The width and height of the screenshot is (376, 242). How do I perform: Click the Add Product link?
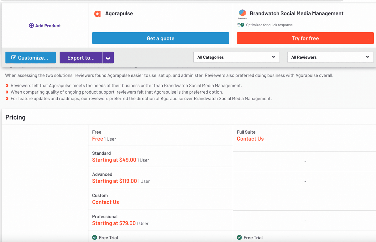click(x=45, y=26)
